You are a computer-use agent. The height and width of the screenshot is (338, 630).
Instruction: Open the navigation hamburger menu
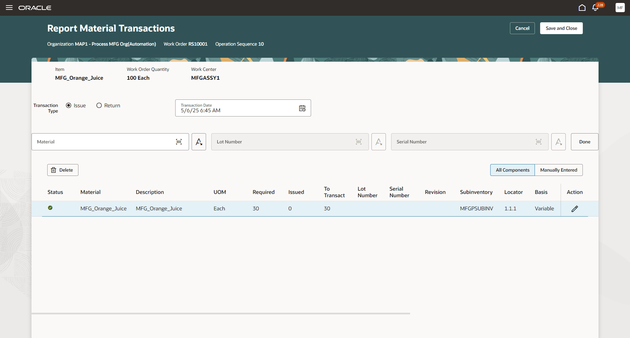(9, 8)
